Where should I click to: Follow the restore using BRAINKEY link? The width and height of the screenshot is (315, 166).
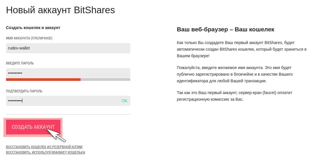[x=45, y=152]
